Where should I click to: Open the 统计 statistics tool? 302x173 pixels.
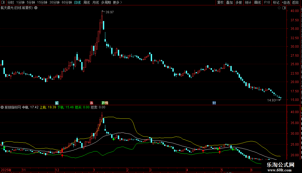tap(248, 2)
